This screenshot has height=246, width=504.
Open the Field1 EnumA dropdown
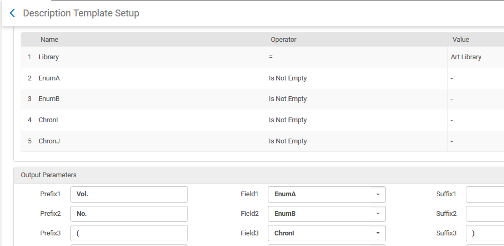coord(326,194)
